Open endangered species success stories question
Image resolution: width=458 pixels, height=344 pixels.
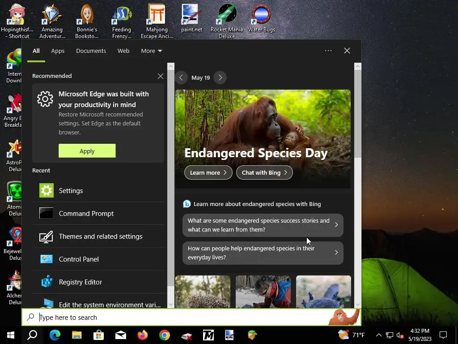(263, 225)
